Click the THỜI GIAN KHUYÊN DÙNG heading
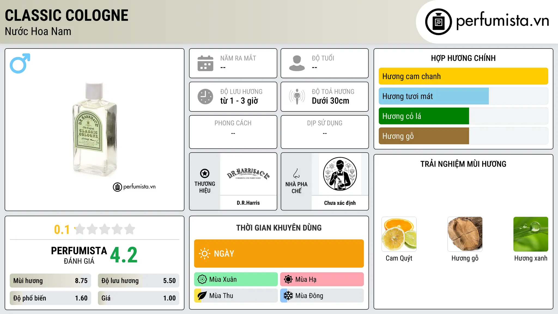This screenshot has width=558, height=314. tap(279, 228)
